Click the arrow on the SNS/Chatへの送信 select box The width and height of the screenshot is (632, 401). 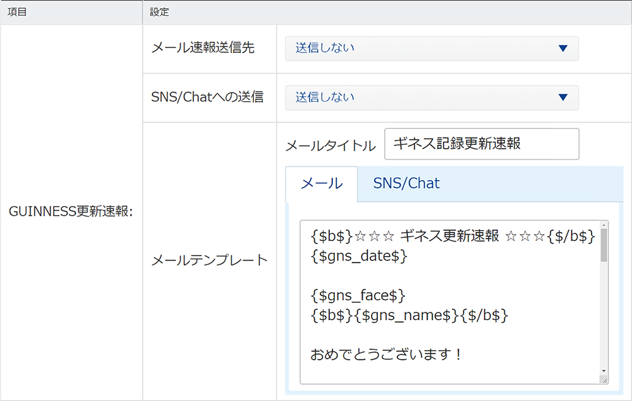click(563, 97)
